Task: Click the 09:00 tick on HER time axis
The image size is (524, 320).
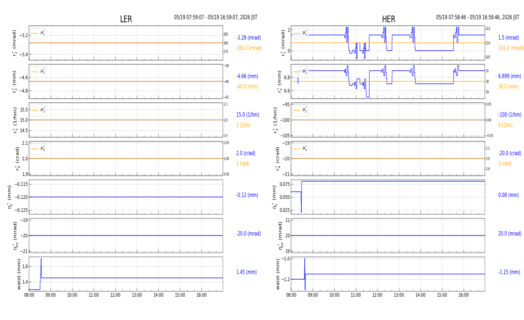Action: 313,295
